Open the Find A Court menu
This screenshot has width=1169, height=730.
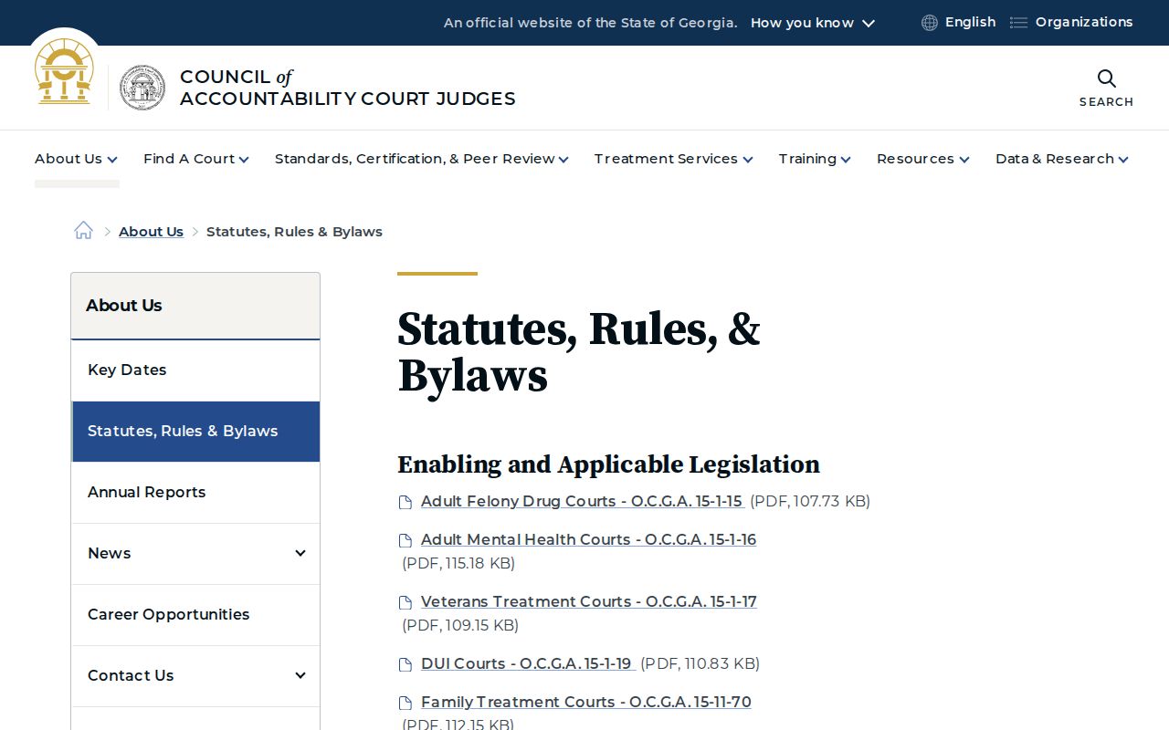(x=196, y=159)
